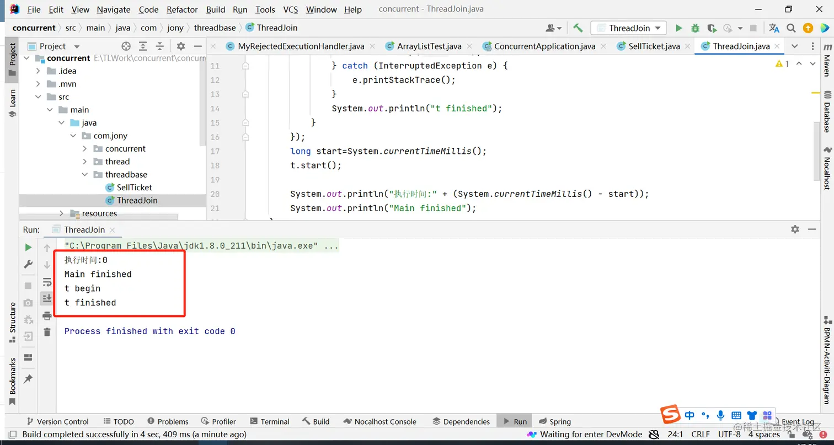The width and height of the screenshot is (834, 445).
Task: Open Project panel settings gear
Action: (x=180, y=46)
